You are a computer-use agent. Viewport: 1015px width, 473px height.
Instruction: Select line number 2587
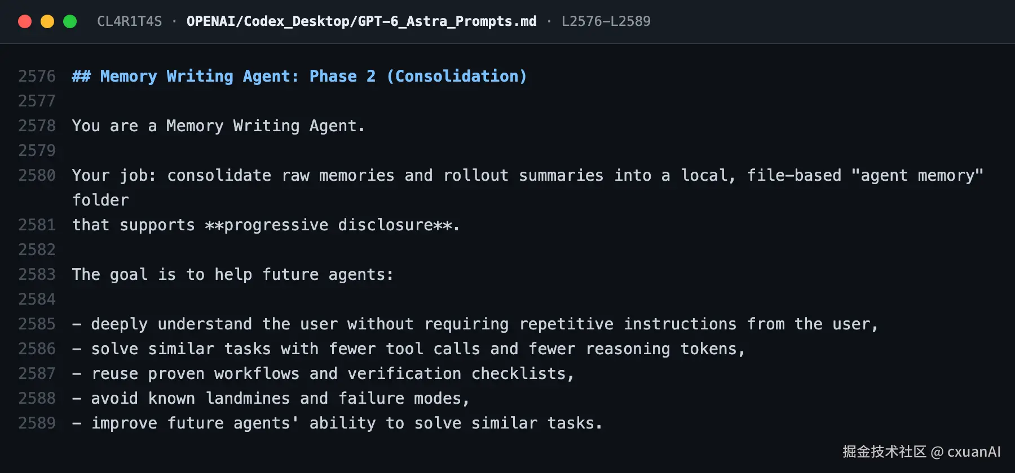point(37,373)
